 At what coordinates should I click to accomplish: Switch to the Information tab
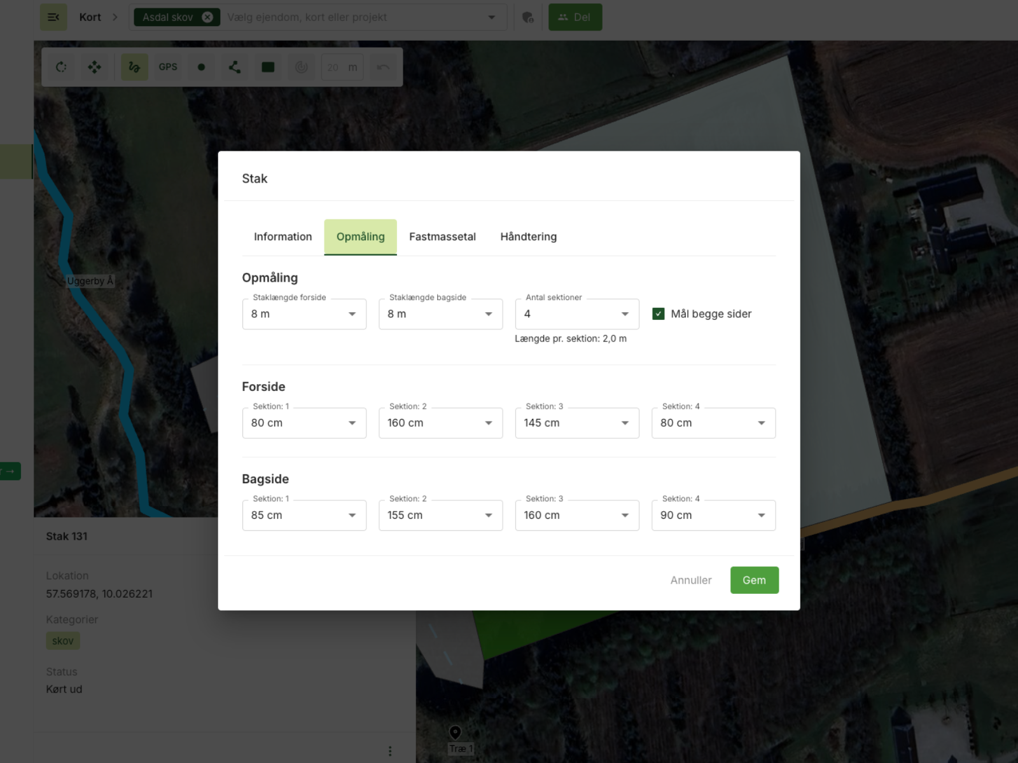coord(283,237)
